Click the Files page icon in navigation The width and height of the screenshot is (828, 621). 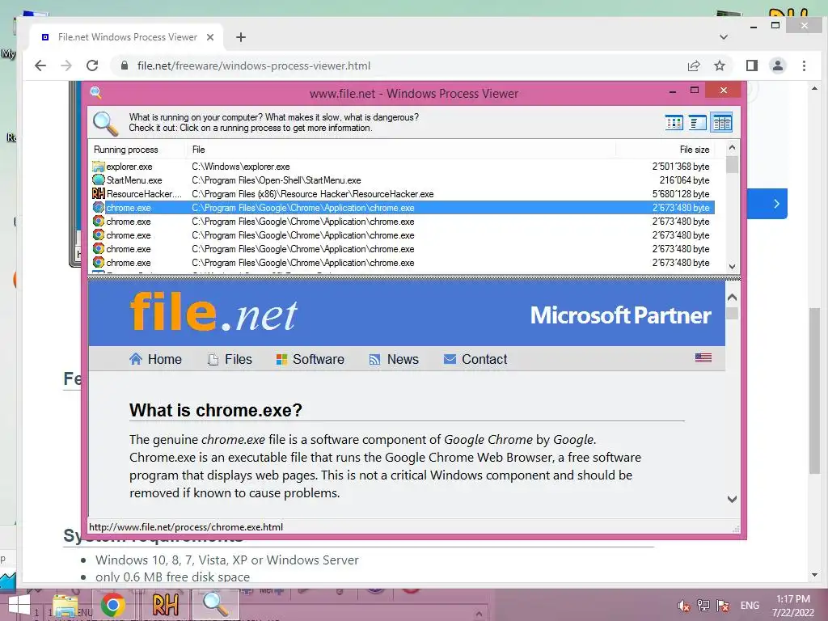coord(213,360)
